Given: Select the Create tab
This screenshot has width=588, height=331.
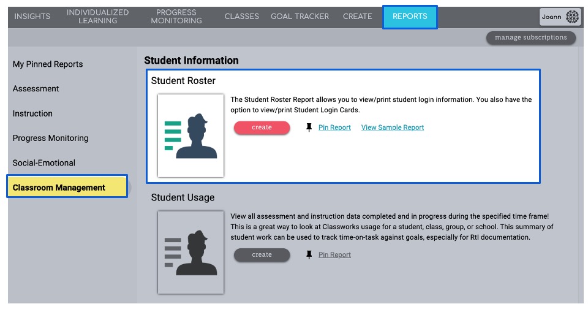Looking at the screenshot, I should (x=357, y=17).
